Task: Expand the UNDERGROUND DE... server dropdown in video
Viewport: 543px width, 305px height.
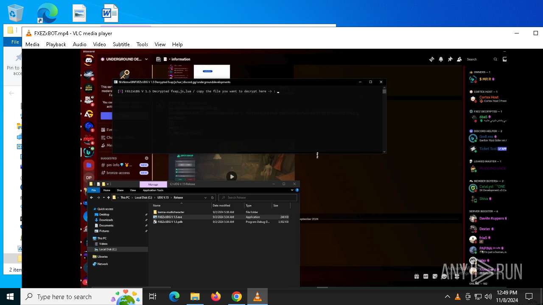Action: (146, 59)
